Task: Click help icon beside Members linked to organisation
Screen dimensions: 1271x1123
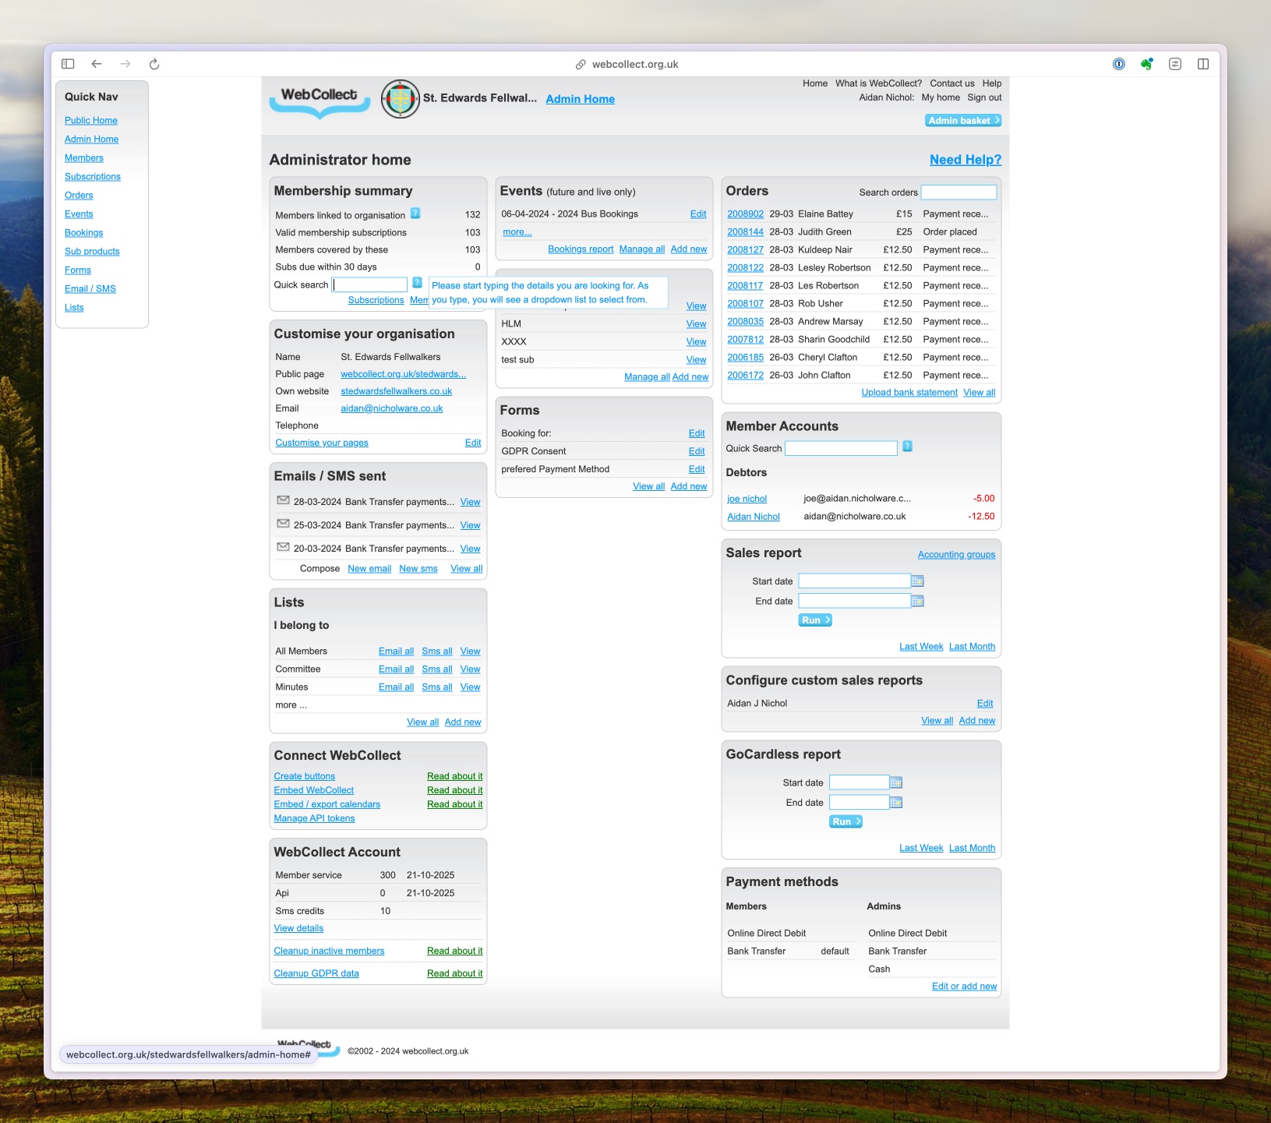Action: point(415,214)
